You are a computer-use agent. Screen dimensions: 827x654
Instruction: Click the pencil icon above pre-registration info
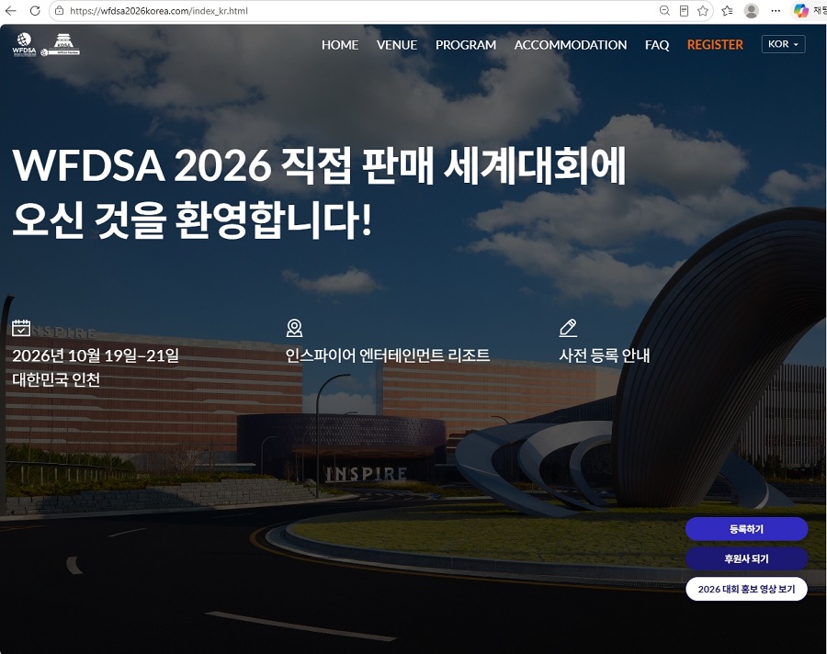568,328
